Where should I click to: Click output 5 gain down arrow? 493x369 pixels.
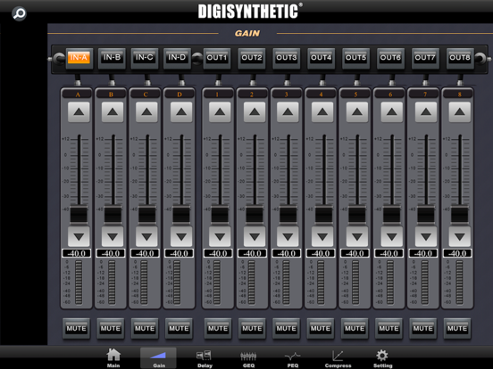coord(357,236)
